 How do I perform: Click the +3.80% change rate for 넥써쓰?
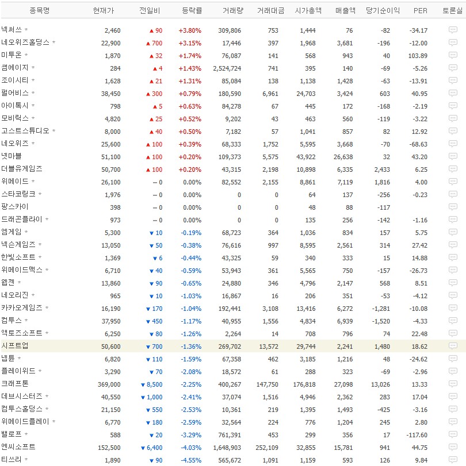(x=190, y=30)
